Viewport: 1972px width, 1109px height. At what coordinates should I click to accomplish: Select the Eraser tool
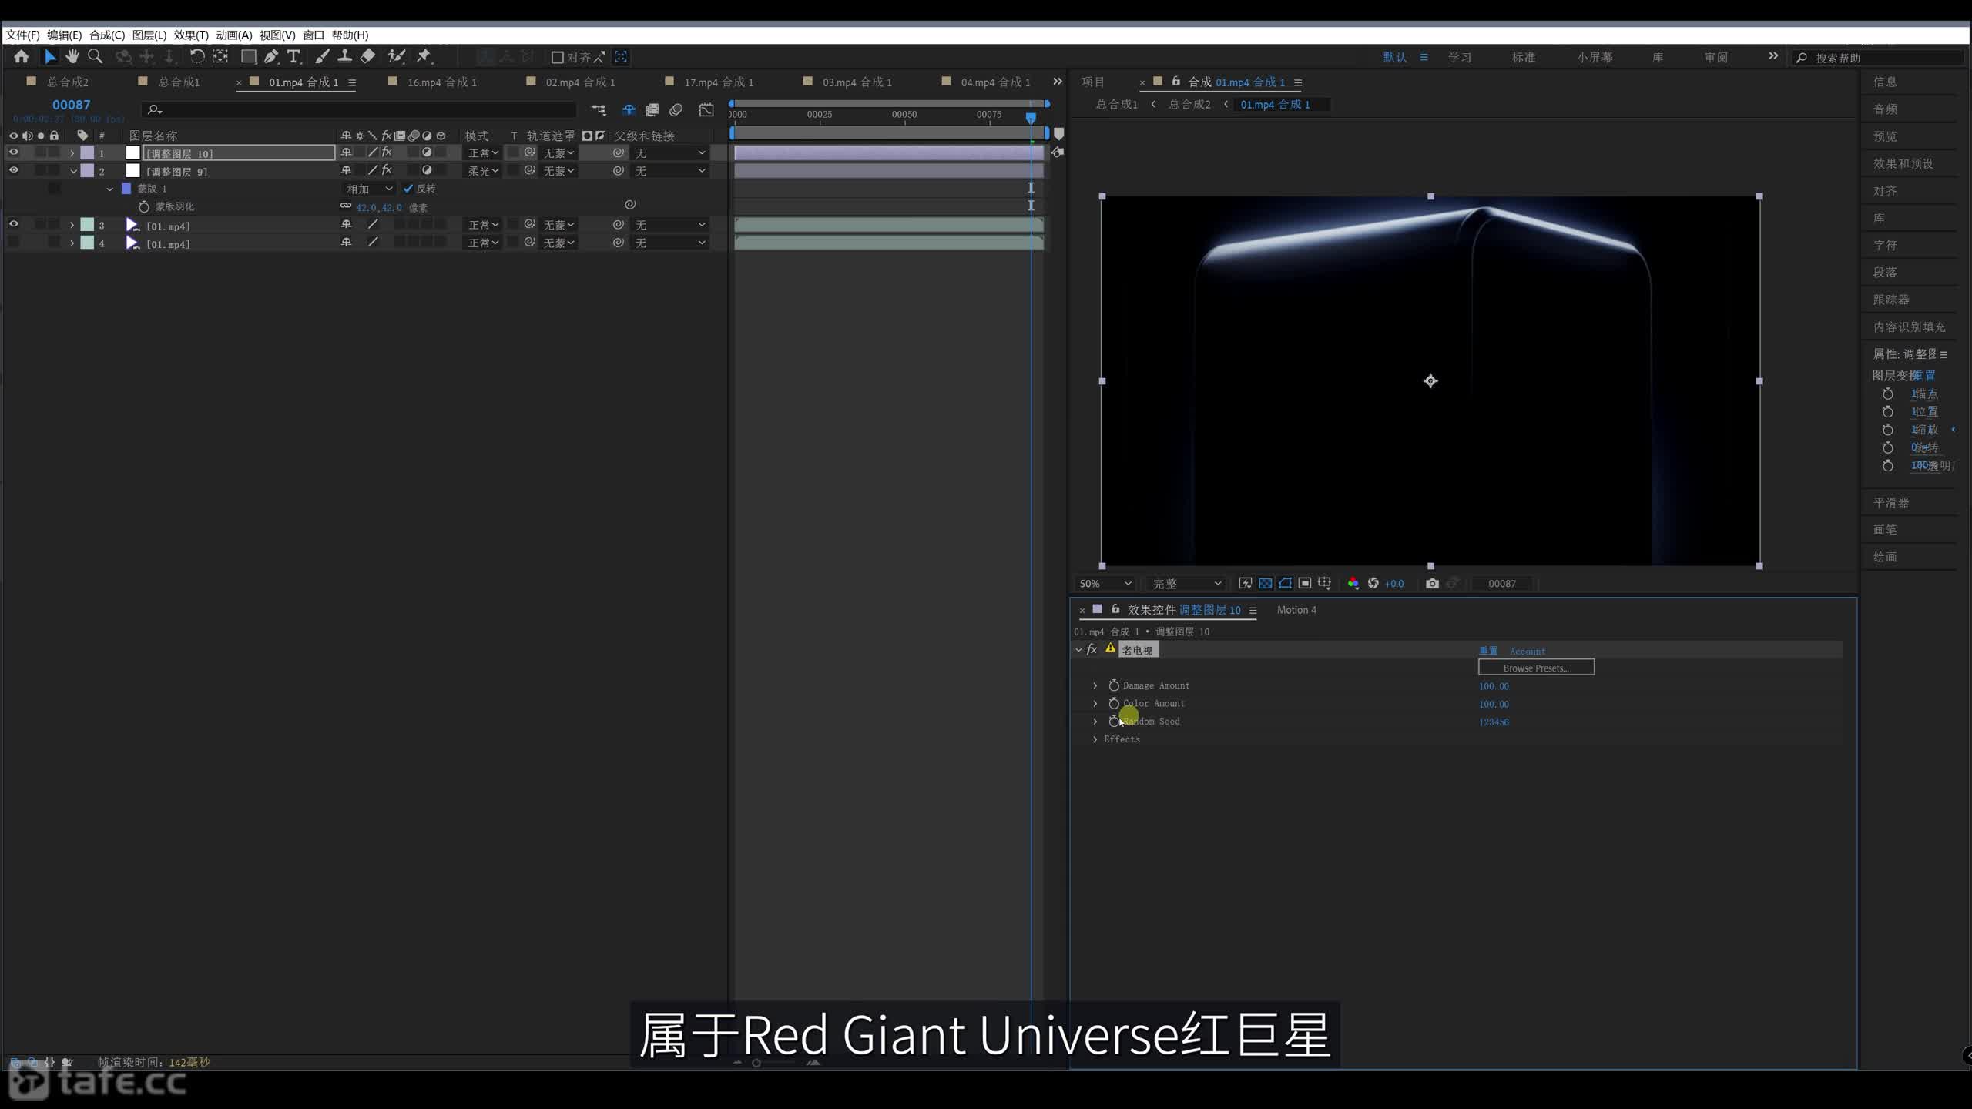[367, 56]
